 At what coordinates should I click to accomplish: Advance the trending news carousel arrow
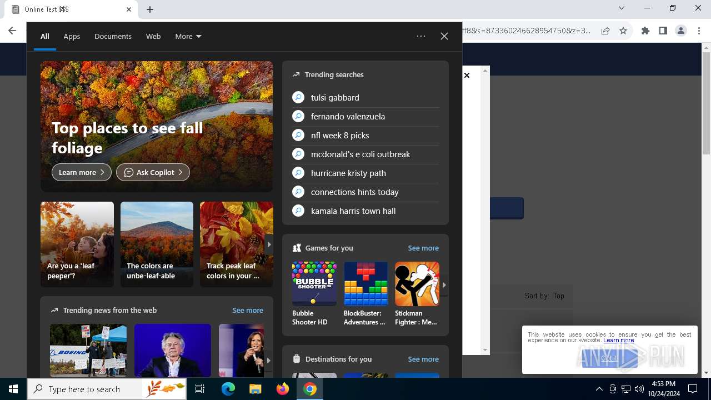pyautogui.click(x=268, y=360)
